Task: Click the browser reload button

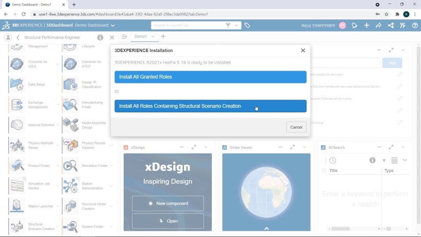Action: 24,14
